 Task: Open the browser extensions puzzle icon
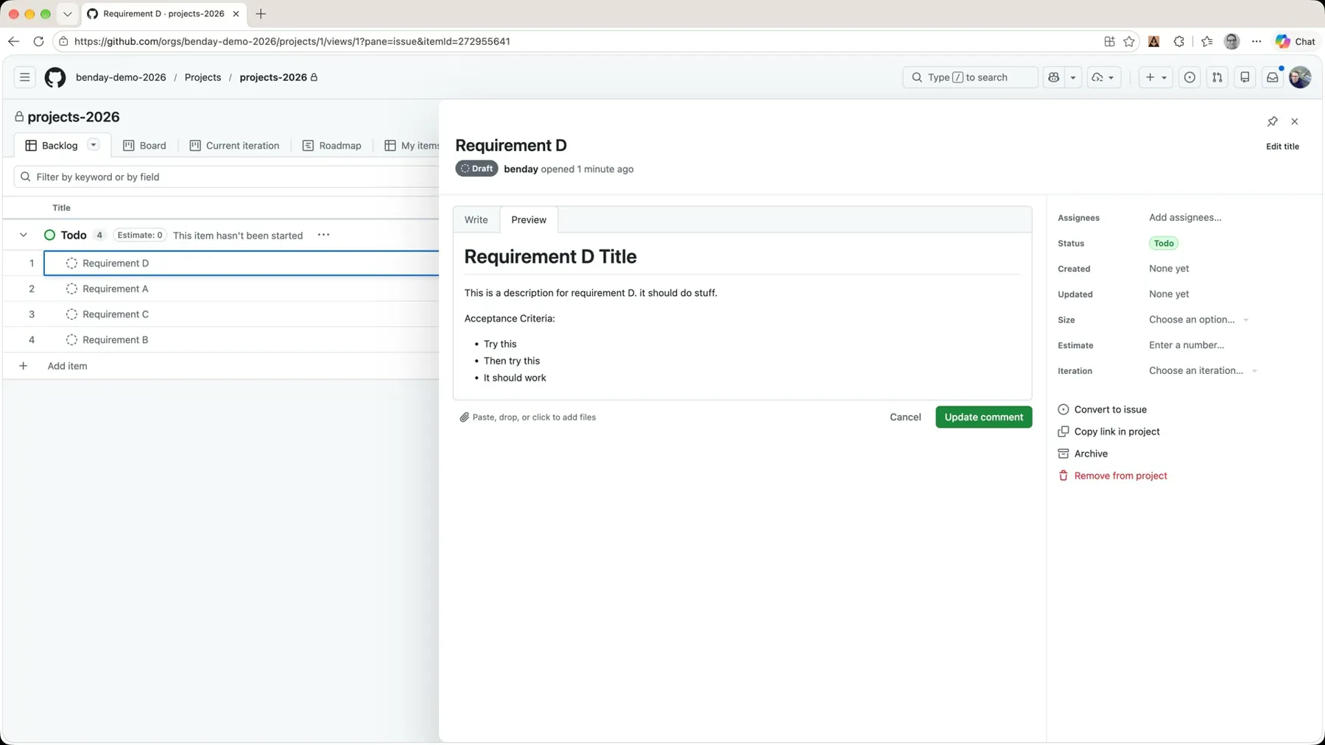(x=1178, y=41)
